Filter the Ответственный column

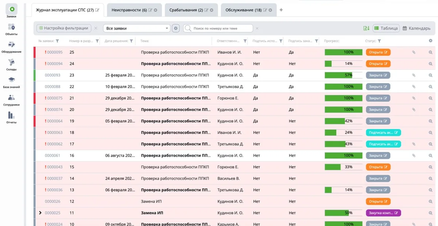tap(245, 41)
